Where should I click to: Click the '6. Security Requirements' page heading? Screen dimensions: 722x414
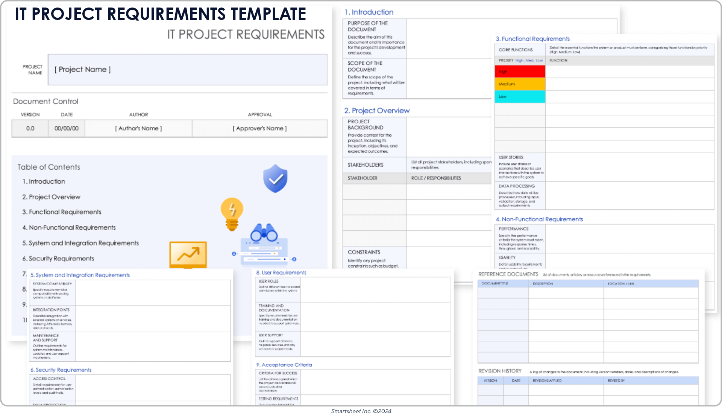click(61, 370)
